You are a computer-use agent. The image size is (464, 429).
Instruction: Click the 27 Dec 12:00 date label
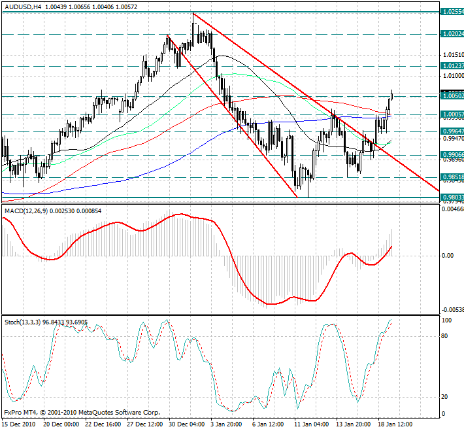pos(145,424)
